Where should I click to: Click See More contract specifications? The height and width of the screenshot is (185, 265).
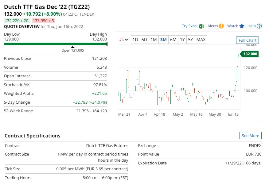pos(250,136)
